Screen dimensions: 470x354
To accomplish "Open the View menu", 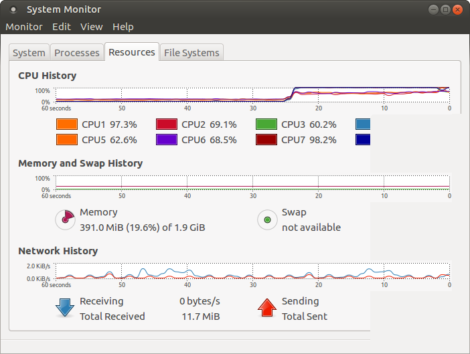I will pyautogui.click(x=92, y=27).
